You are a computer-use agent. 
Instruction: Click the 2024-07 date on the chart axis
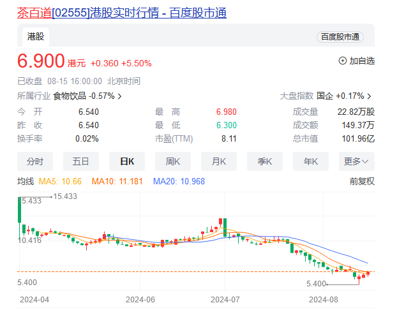click(225, 299)
